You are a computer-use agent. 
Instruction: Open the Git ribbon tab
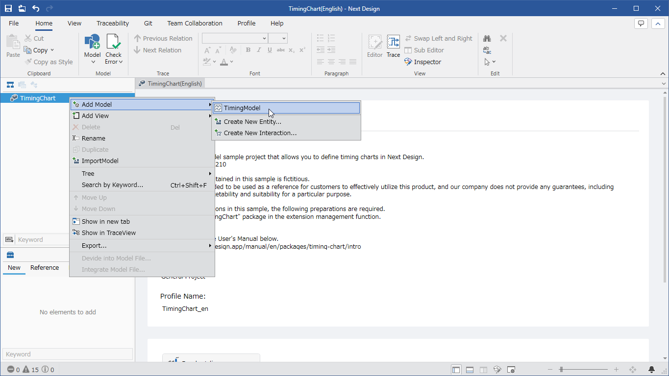pos(148,23)
